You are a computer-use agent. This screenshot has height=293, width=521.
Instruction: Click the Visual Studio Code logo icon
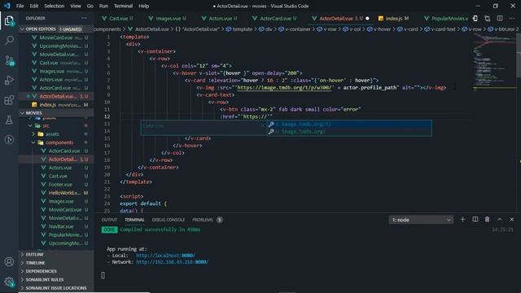click(7, 6)
